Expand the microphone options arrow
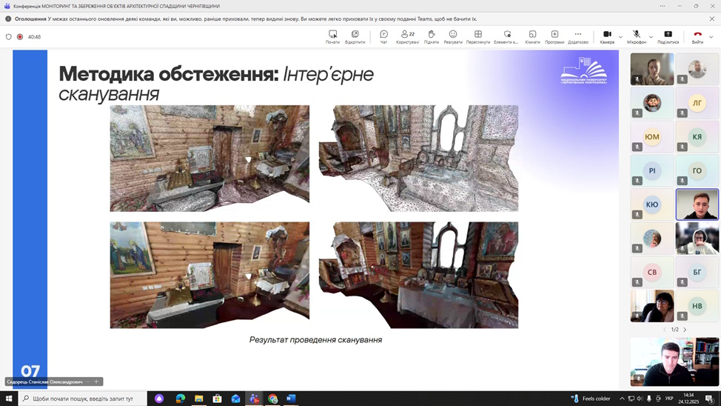721x406 pixels. (x=651, y=36)
